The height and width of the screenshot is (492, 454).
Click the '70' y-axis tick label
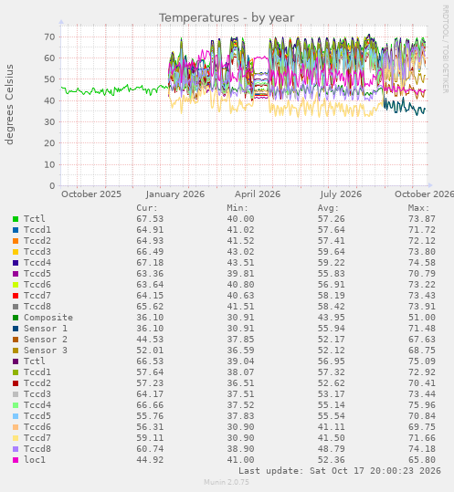[x=49, y=37]
